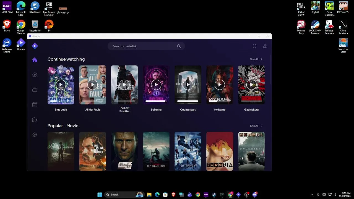Focus the Search or paste link field
The width and height of the screenshot is (354, 199).
[x=146, y=46]
